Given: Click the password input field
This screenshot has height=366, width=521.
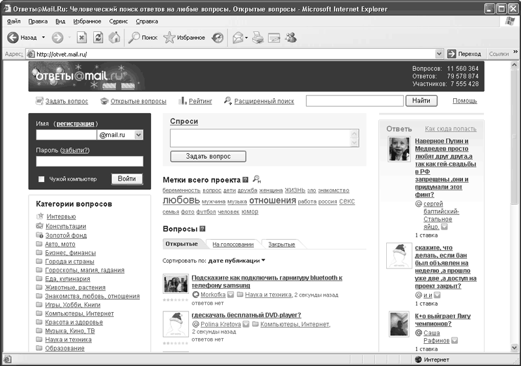Looking at the screenshot, I should (89, 161).
